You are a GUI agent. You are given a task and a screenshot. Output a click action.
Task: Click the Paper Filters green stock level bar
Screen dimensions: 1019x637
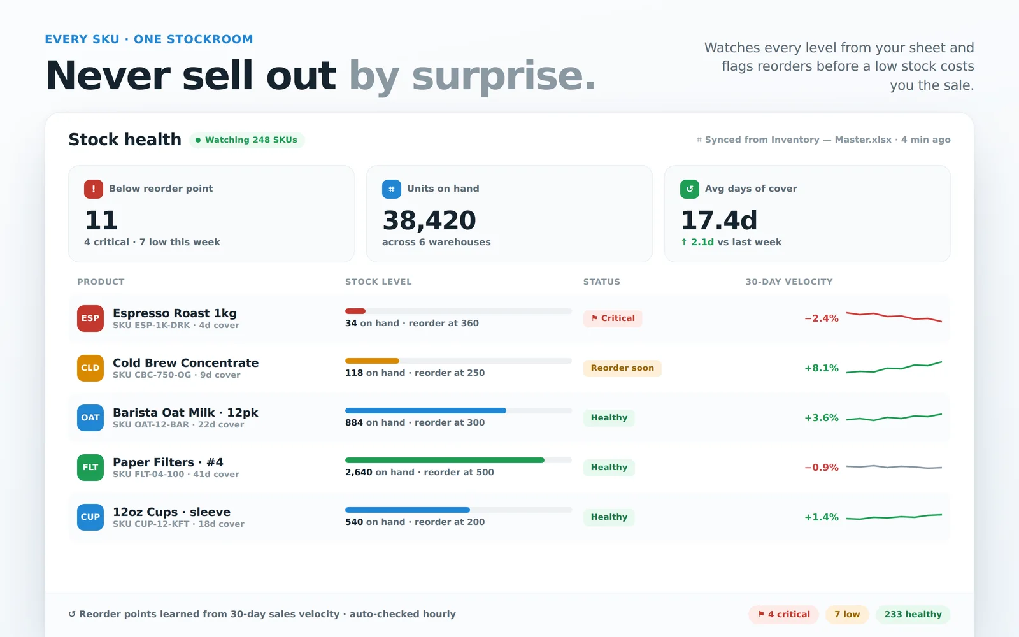(445, 460)
